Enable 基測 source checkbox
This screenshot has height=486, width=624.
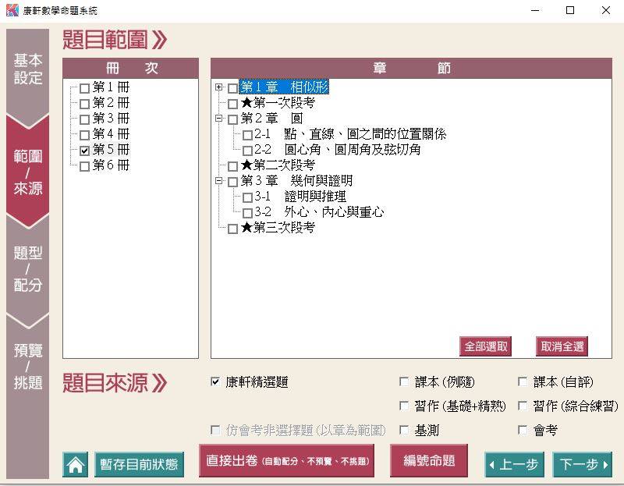point(403,430)
